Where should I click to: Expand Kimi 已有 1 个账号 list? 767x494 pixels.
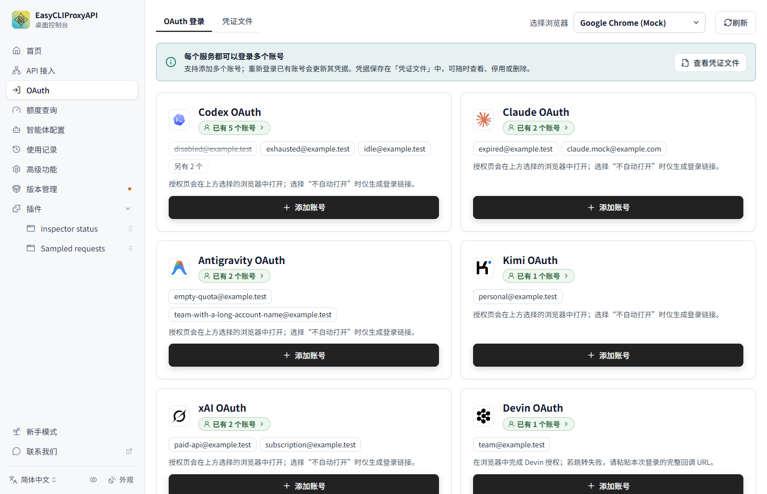(538, 276)
